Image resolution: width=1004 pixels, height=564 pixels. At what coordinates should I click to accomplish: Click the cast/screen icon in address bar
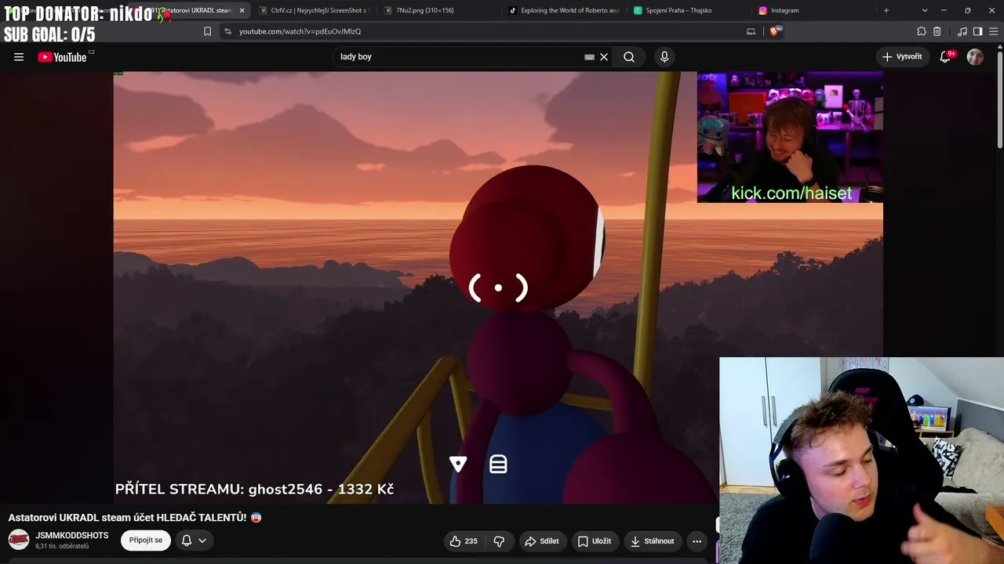[x=751, y=31]
